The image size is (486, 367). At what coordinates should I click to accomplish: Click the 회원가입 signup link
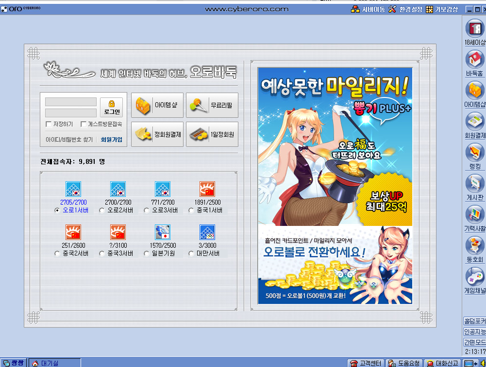tap(111, 141)
